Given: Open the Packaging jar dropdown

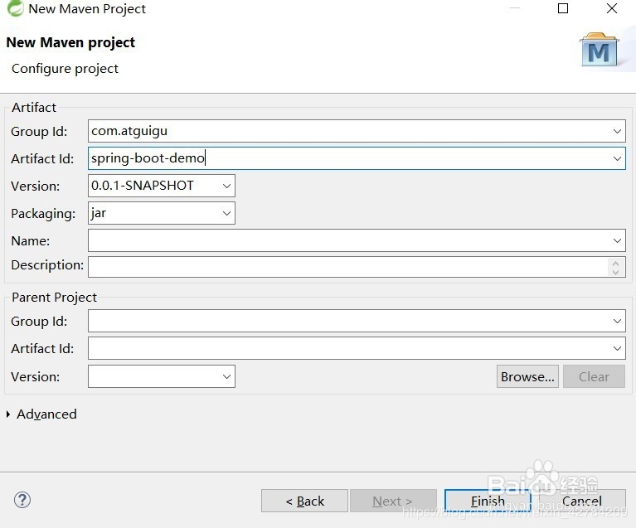Looking at the screenshot, I should 227,213.
